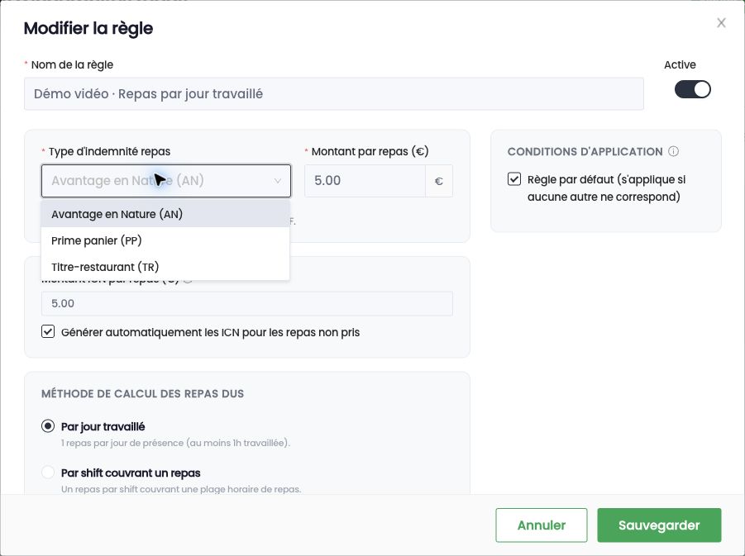Select Par shift couvrant un repas option
Image resolution: width=745 pixels, height=556 pixels.
(48, 472)
